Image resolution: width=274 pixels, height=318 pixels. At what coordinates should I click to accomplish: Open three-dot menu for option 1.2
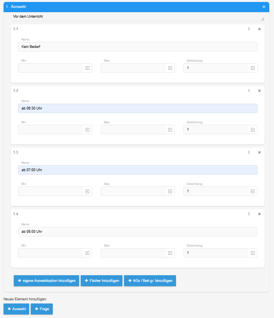[249, 91]
